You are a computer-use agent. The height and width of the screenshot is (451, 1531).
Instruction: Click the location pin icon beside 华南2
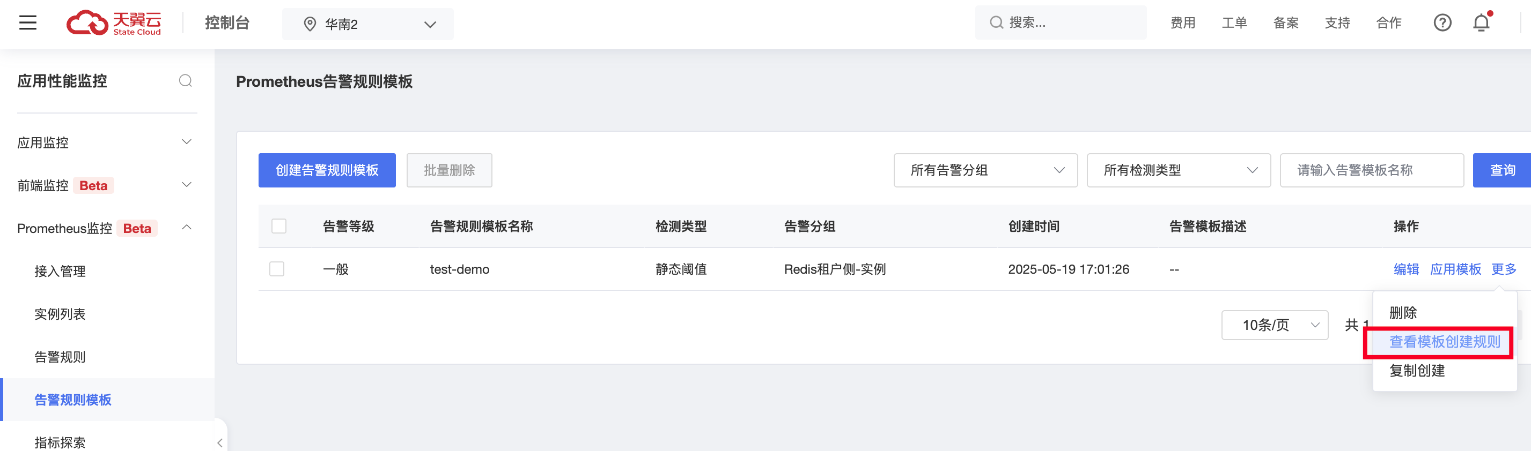tap(310, 24)
